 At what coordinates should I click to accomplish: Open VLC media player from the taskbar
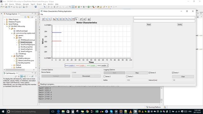click(x=130, y=111)
